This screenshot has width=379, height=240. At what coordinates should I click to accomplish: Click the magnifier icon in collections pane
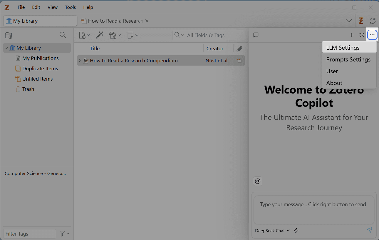(63, 35)
